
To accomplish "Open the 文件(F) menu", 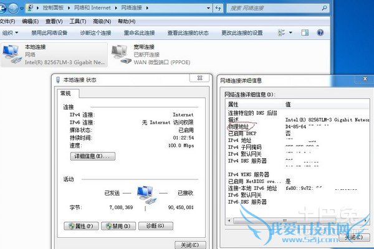I will [x=7, y=21].
